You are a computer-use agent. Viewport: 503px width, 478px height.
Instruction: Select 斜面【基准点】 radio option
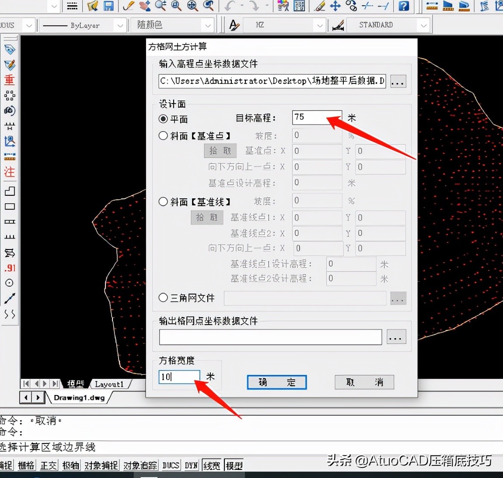(163, 136)
